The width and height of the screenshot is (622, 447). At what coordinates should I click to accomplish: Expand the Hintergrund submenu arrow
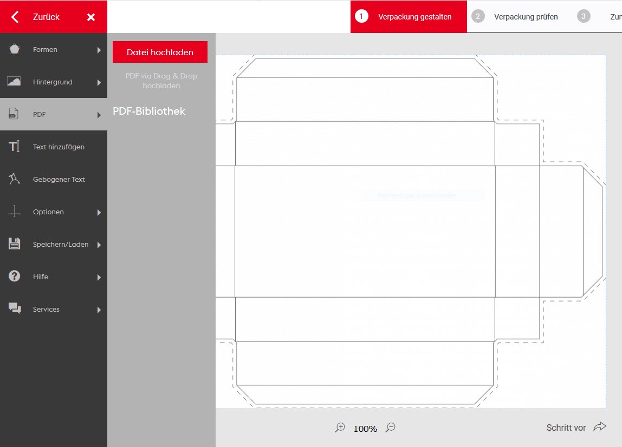point(99,82)
